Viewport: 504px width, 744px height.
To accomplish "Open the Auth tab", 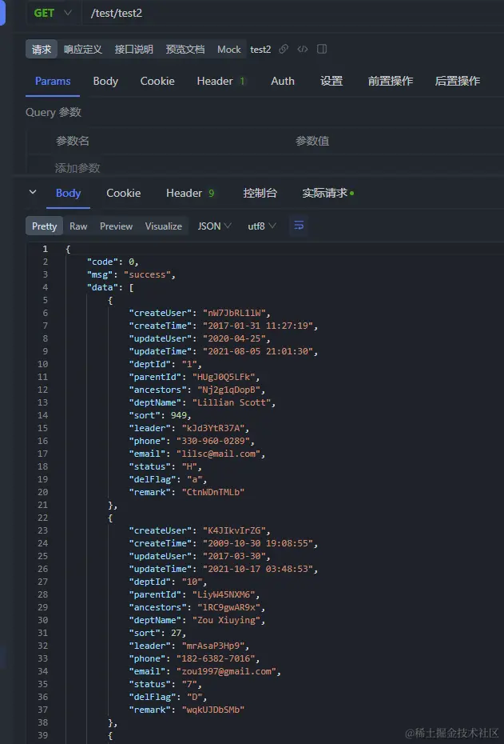I will point(282,81).
